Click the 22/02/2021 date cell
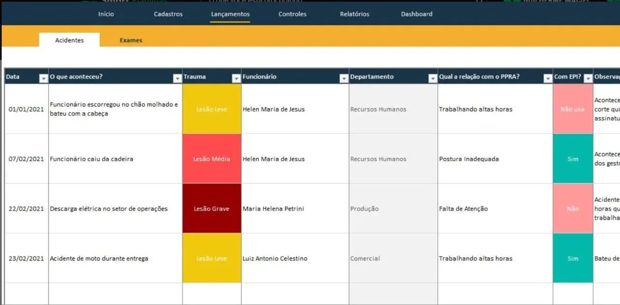The width and height of the screenshot is (620, 305). [26, 209]
